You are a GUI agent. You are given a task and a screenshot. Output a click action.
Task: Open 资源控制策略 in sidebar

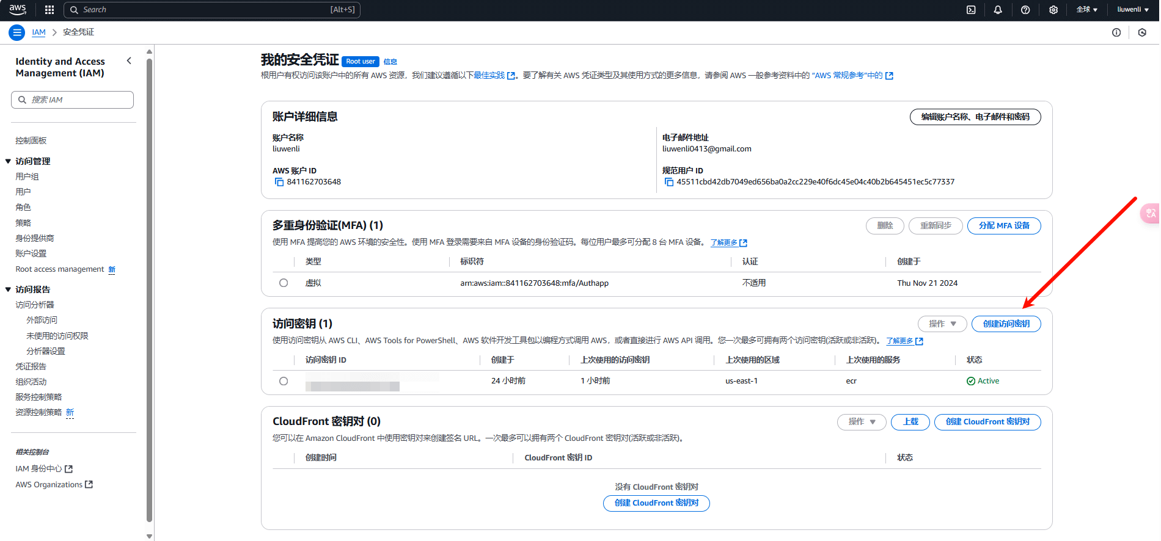click(x=38, y=412)
